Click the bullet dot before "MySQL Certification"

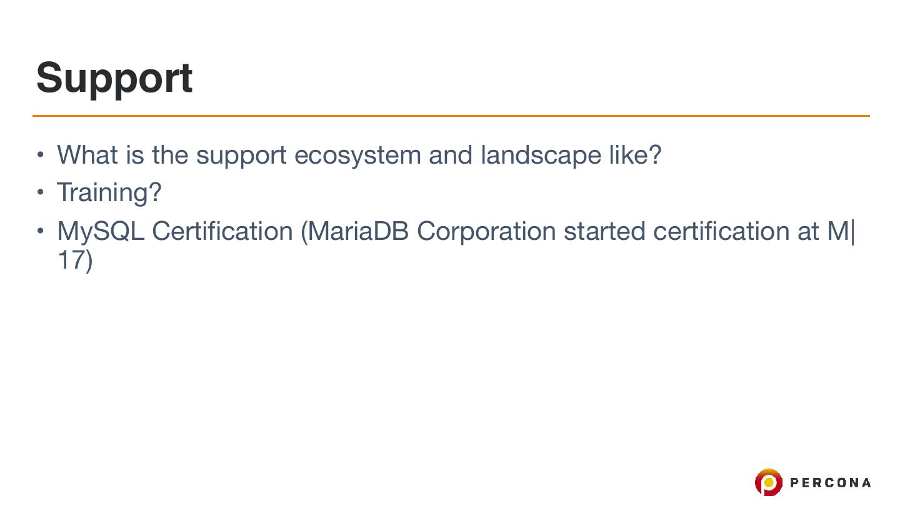40,231
